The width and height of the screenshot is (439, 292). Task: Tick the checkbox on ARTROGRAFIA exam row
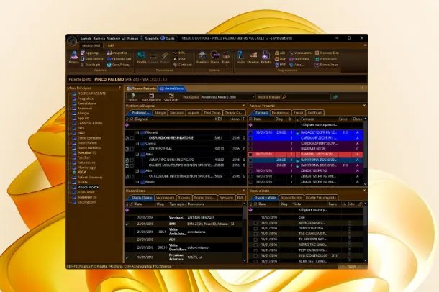tap(255, 223)
